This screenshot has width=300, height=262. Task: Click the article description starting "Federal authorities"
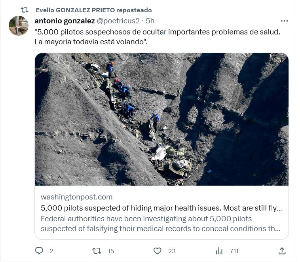(x=158, y=224)
